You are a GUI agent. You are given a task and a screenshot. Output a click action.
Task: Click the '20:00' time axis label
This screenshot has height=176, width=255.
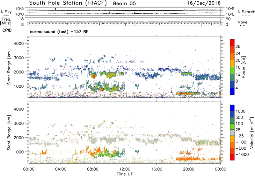tap(189, 169)
